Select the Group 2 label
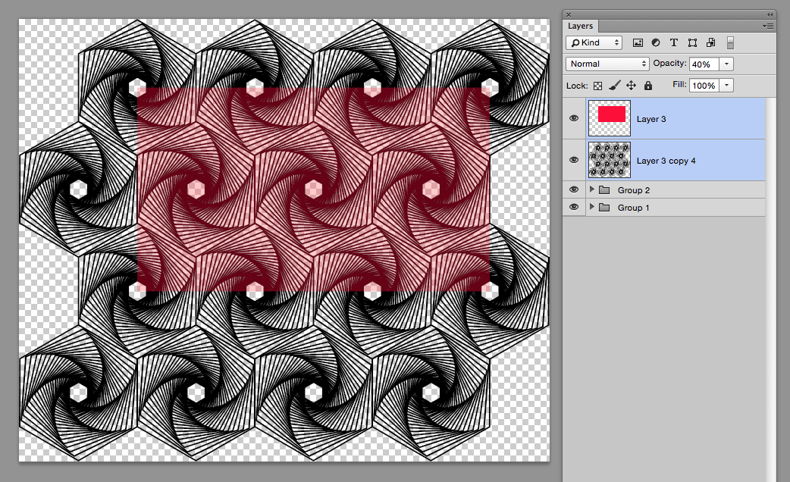This screenshot has width=790, height=482. [633, 190]
